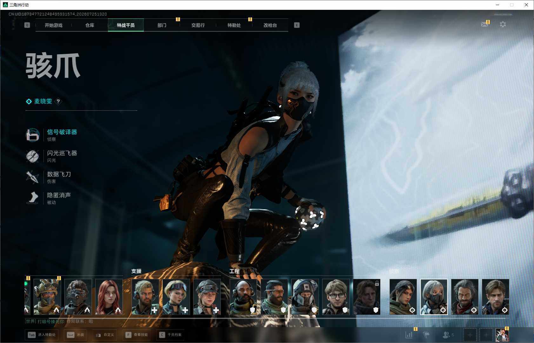Open the mail inbox envelope icon
Viewport: 534px width, 343px height.
[484, 24]
